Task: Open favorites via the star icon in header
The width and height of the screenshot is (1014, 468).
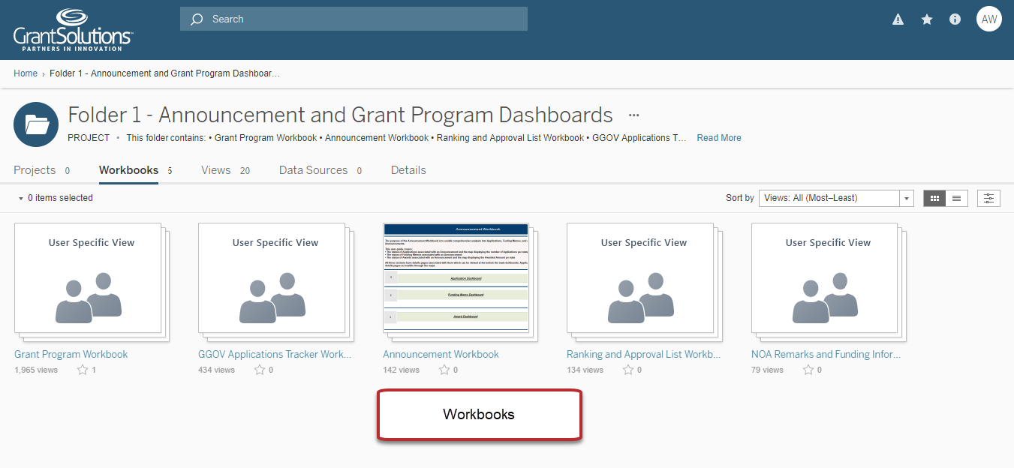Action: (927, 19)
